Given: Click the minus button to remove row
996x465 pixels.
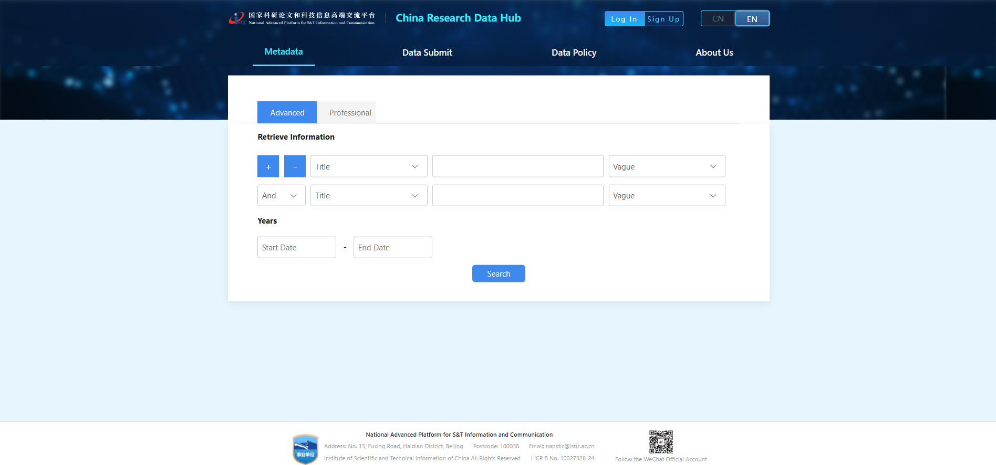Looking at the screenshot, I should [295, 166].
